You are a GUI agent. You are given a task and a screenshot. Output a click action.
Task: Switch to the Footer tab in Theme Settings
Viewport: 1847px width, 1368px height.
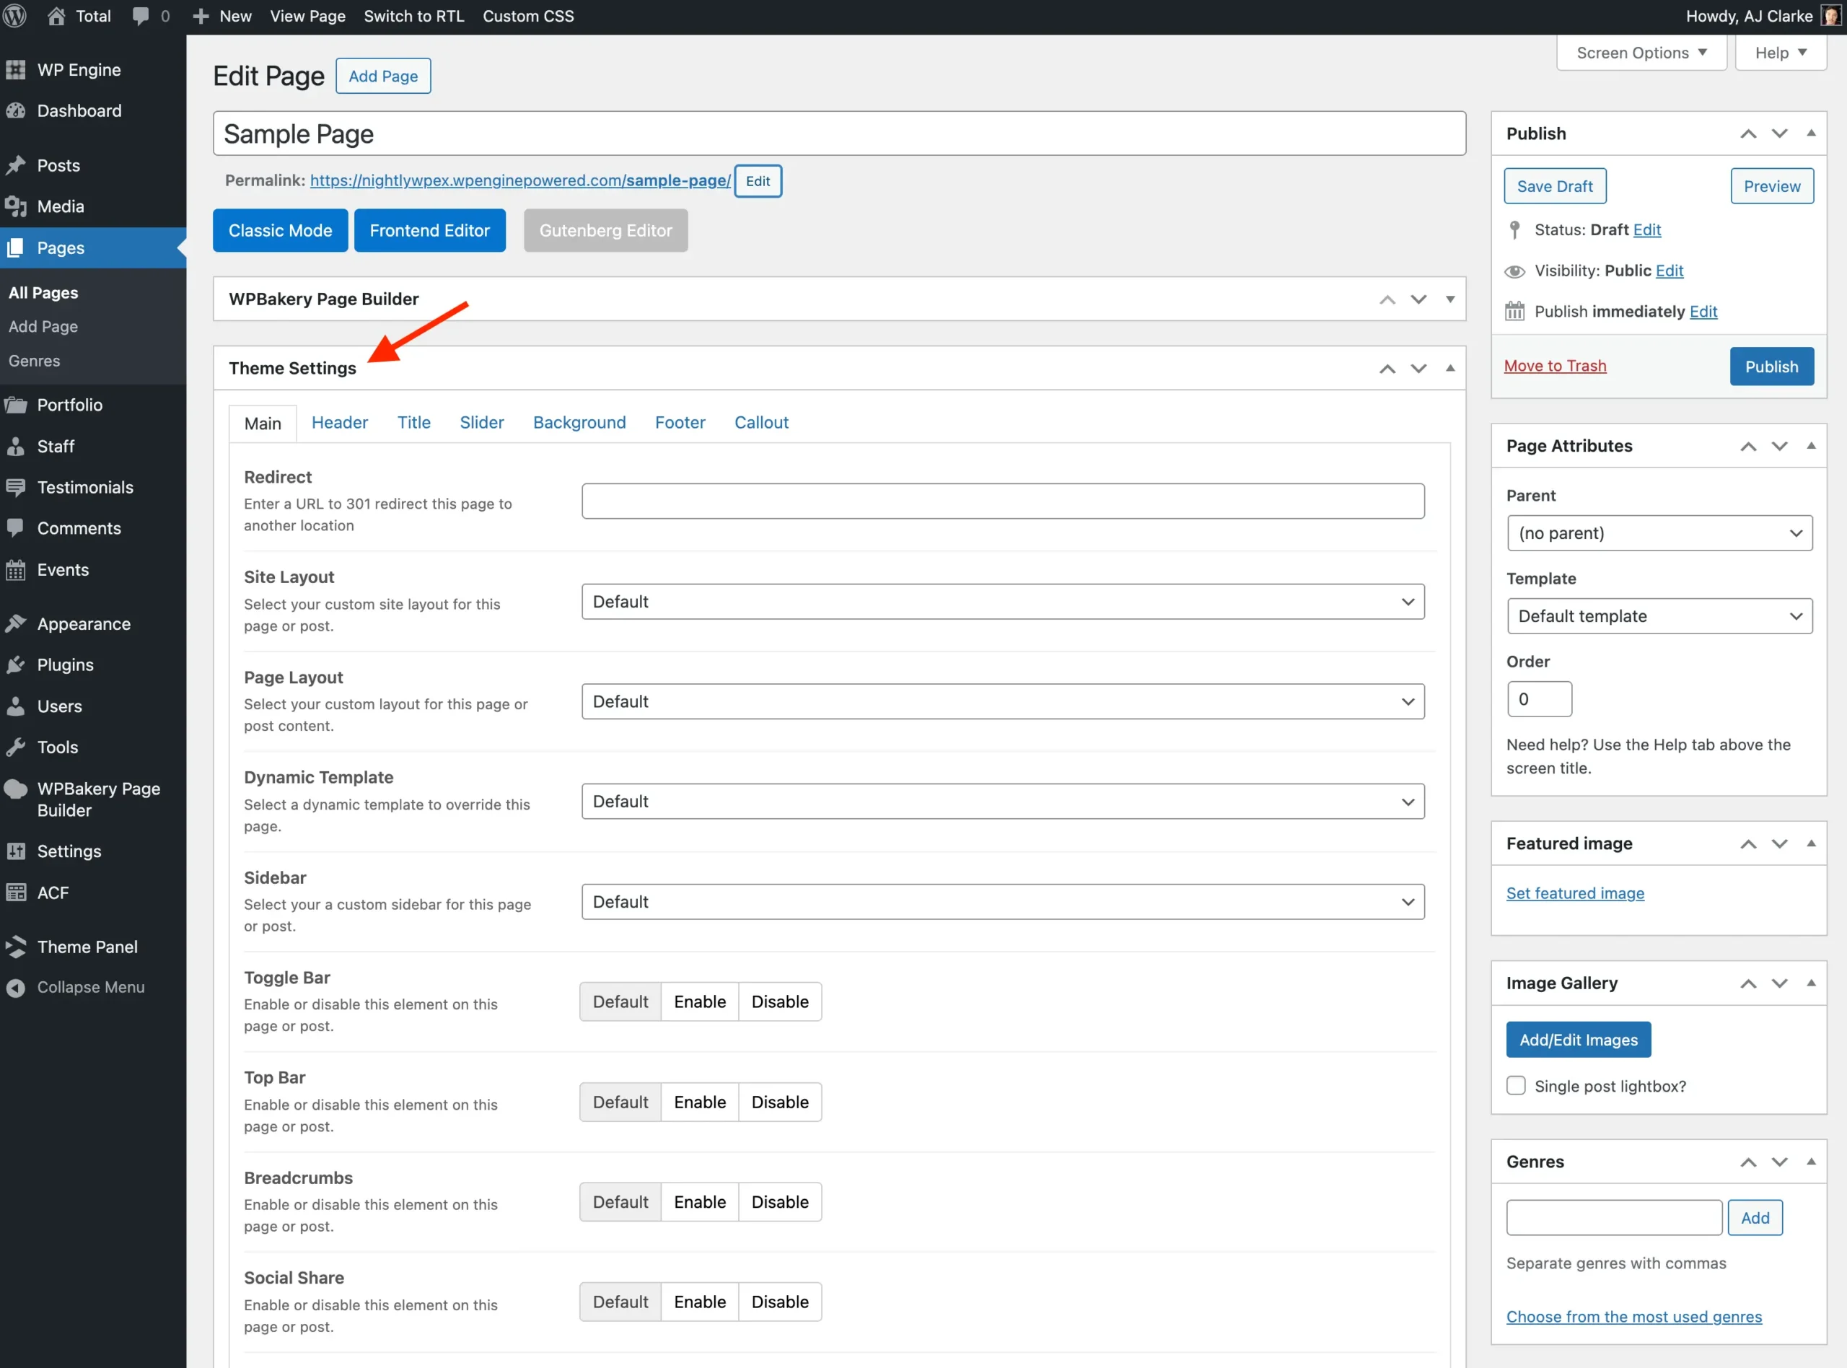point(680,422)
